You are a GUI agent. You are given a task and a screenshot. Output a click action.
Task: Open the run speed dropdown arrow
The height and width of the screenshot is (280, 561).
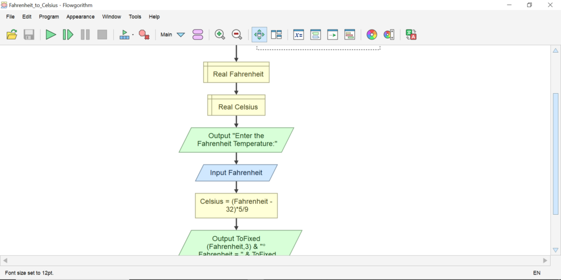133,35
